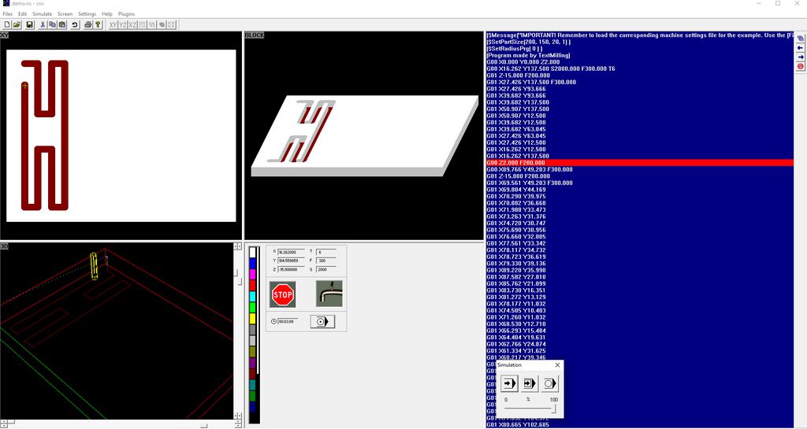
Task: Click the vertical scrollbar of the 3D view
Action: coord(238,331)
